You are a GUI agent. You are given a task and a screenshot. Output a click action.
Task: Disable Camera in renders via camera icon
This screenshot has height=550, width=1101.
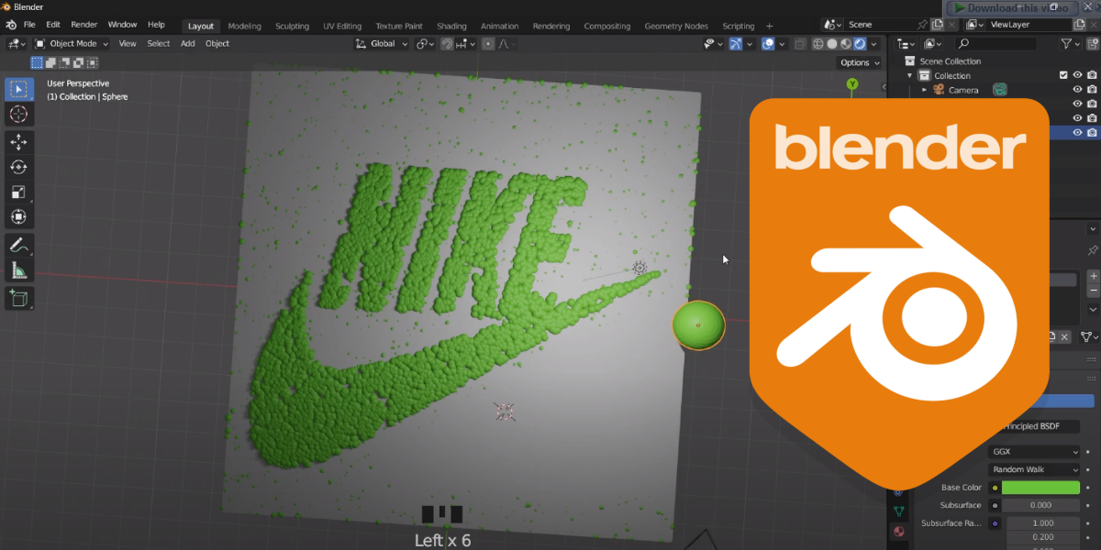coord(1092,90)
